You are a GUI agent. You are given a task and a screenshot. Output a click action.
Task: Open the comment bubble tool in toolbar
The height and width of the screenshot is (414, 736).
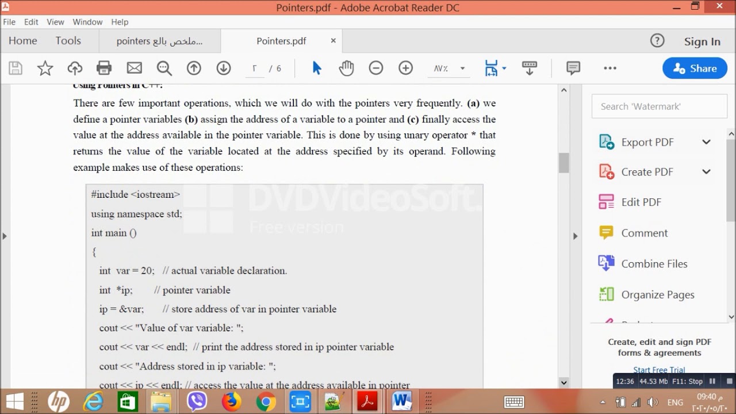[x=573, y=68]
